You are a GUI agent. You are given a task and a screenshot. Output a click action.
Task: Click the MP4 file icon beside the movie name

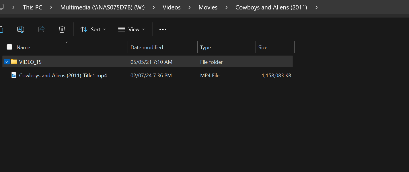(x=13, y=75)
